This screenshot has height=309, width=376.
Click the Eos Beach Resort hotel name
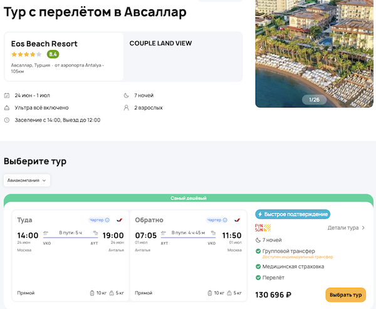pyautogui.click(x=44, y=44)
